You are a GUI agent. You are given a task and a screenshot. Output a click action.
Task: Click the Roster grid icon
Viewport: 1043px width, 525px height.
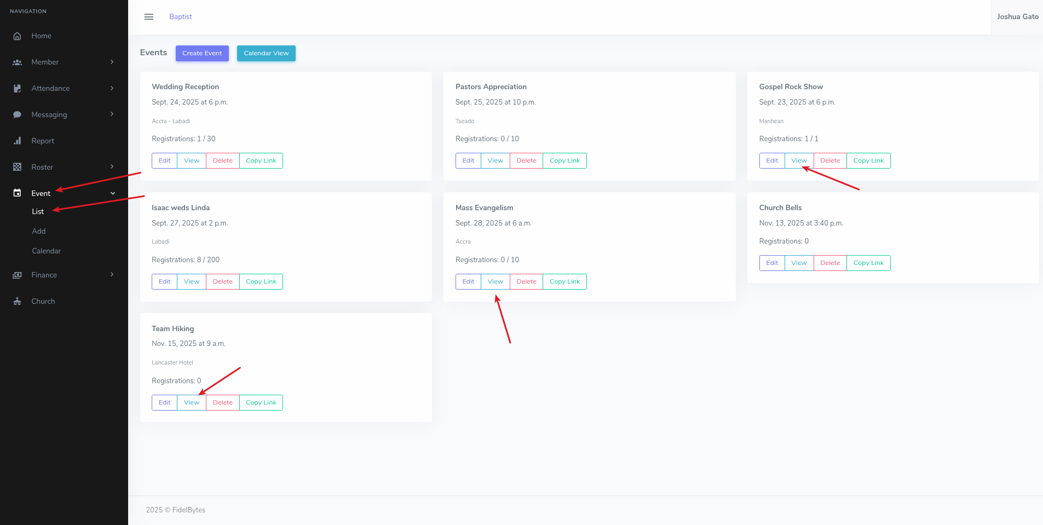(17, 168)
